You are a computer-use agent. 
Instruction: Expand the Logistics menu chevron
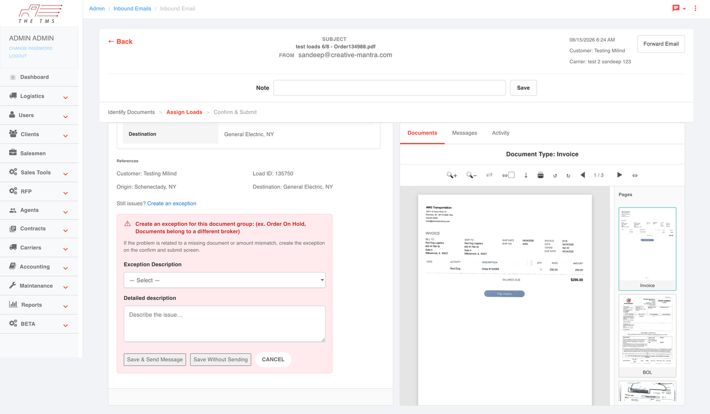[65, 97]
